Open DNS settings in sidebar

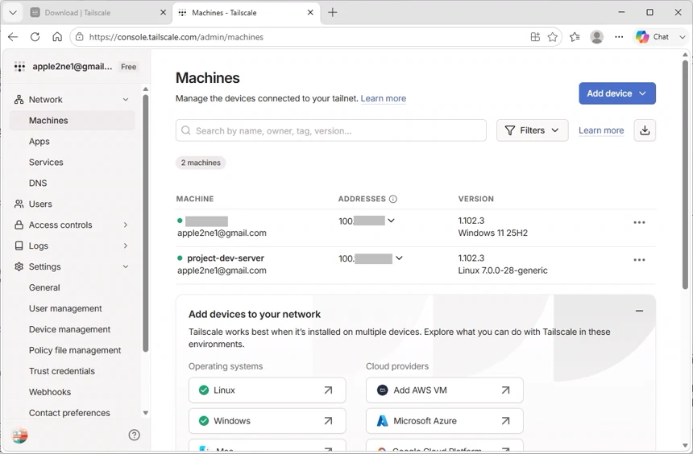click(38, 183)
